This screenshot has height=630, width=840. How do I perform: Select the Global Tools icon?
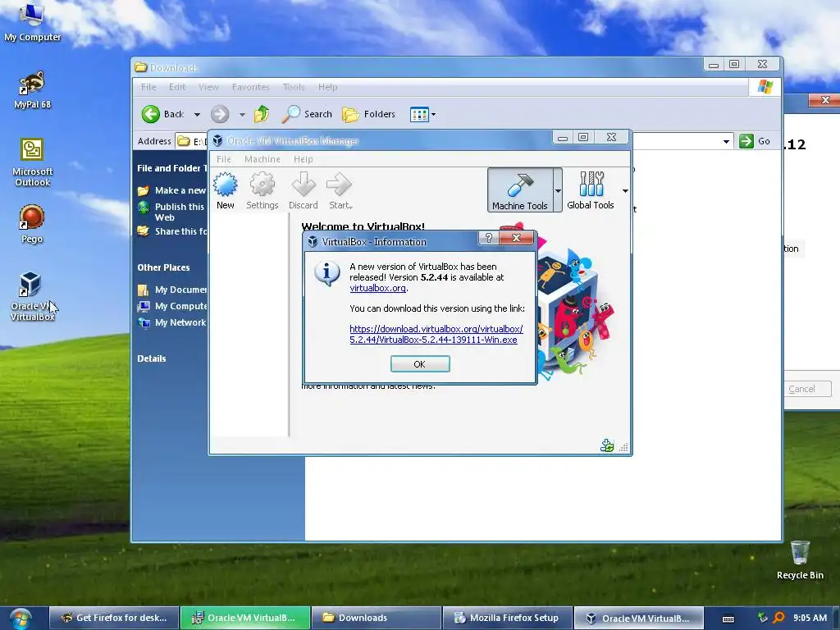click(591, 190)
